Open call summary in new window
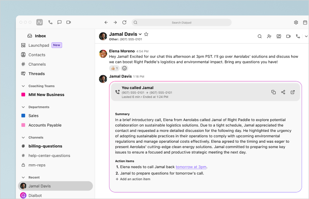 (x=293, y=92)
